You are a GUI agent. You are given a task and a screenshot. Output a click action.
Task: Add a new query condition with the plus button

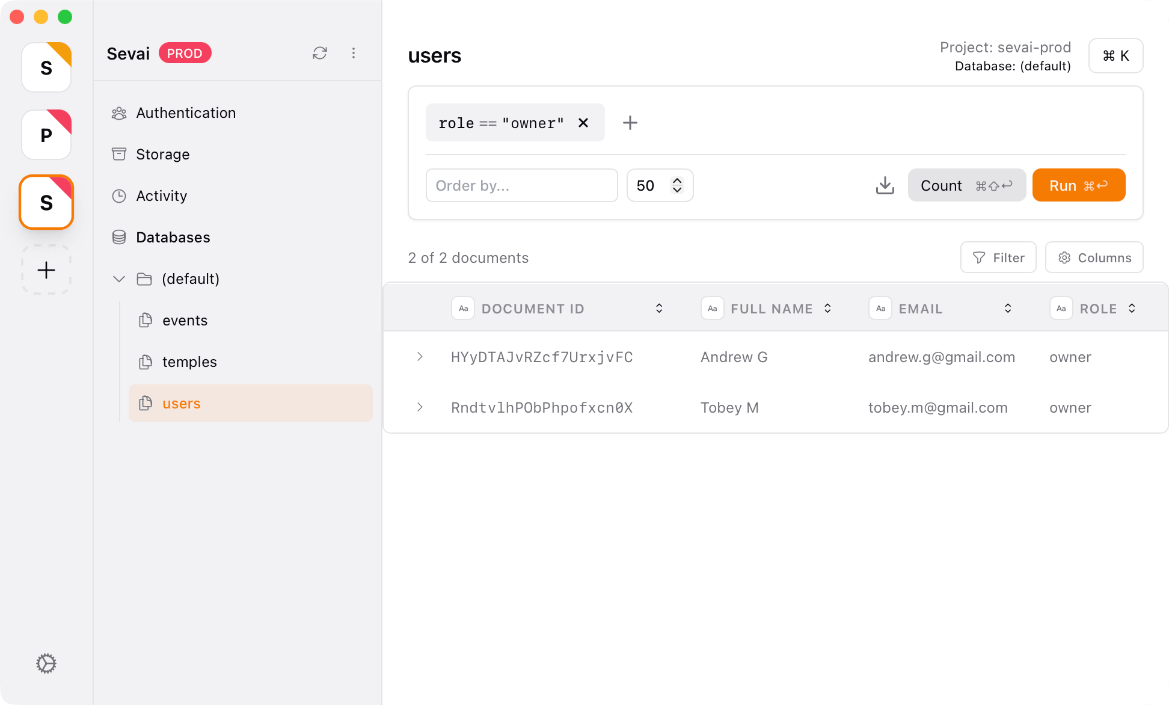click(x=630, y=123)
